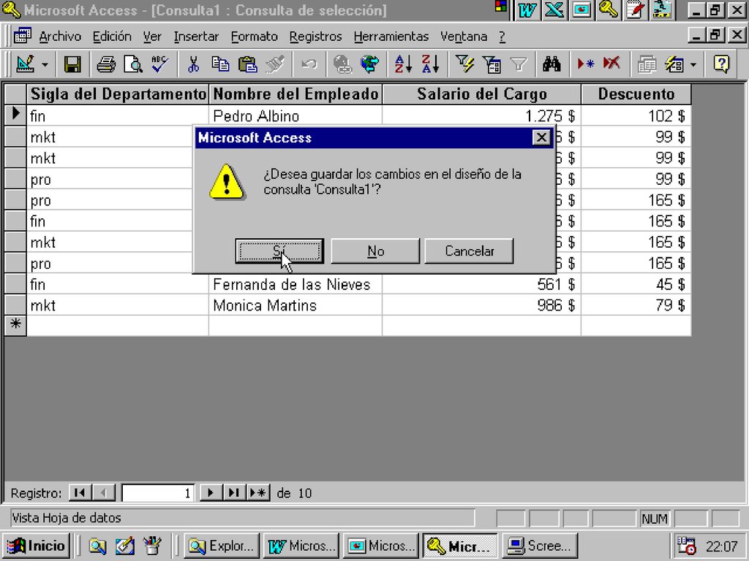Click the Sí button in dialog
749x561 pixels.
[279, 251]
